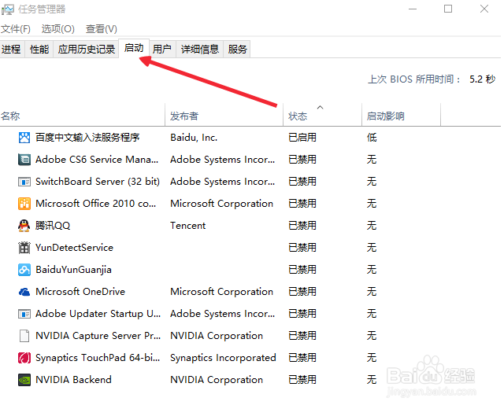Click the SwitchBoard Server row icon
The width and height of the screenshot is (504, 409).
(24, 182)
